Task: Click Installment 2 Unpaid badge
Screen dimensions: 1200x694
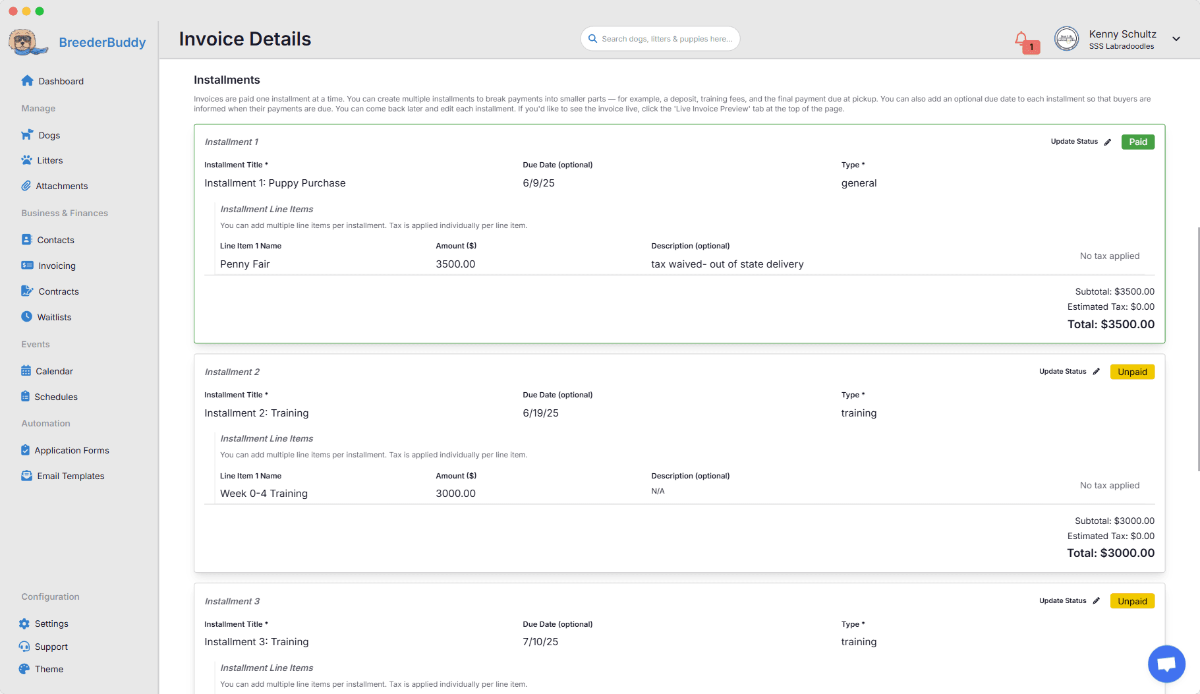Action: pyautogui.click(x=1132, y=372)
